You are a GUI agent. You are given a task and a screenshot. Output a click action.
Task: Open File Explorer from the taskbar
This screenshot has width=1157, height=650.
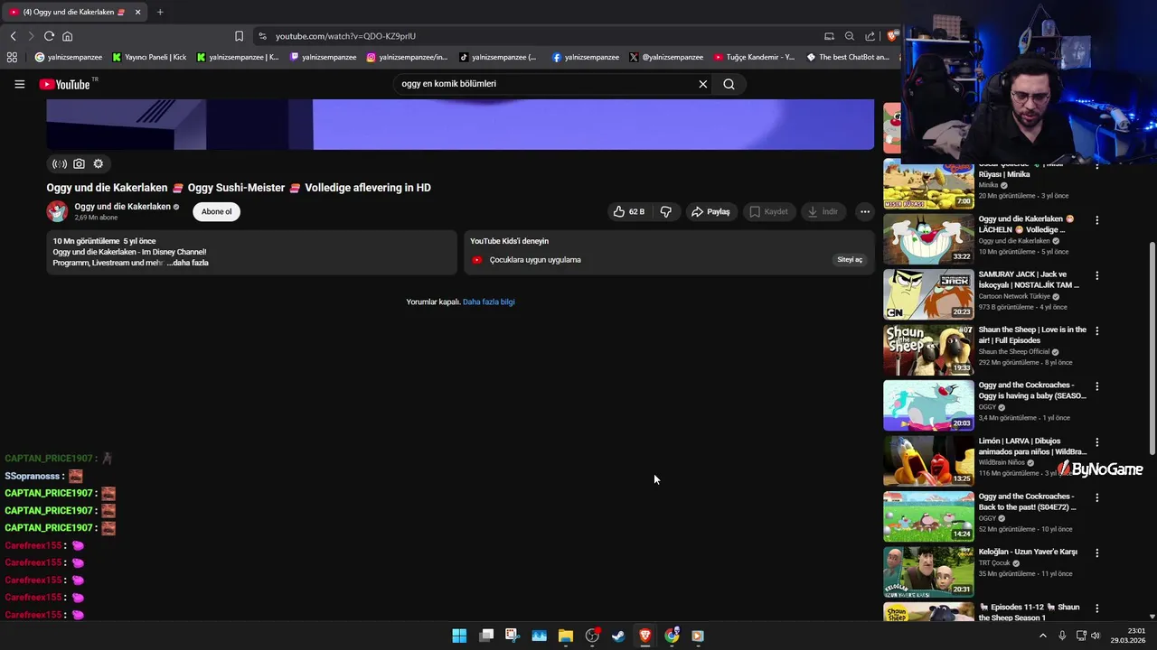click(x=566, y=636)
